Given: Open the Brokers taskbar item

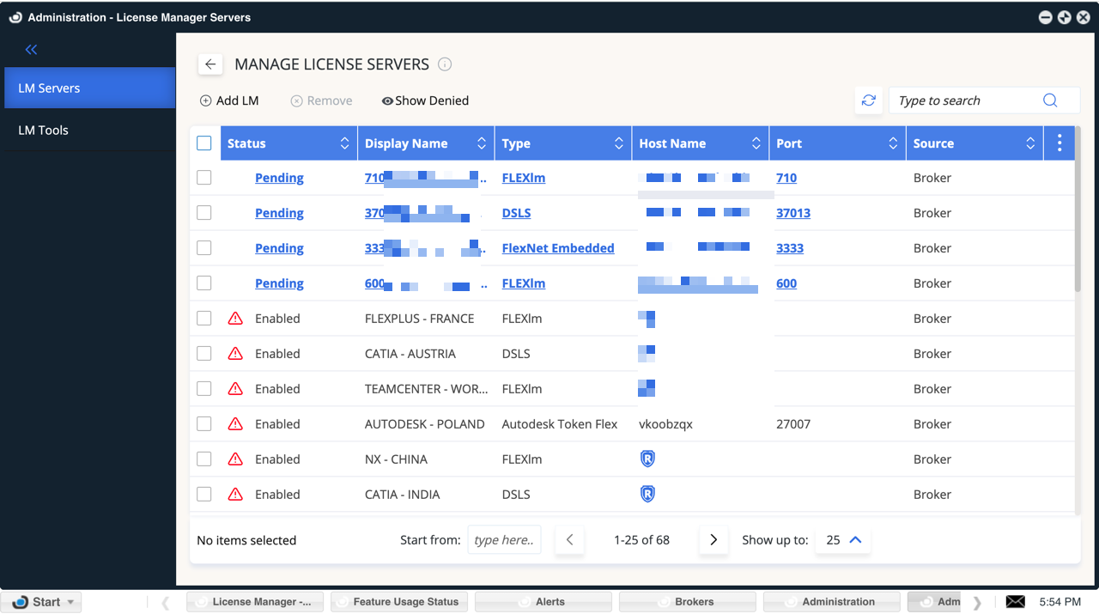Looking at the screenshot, I should click(687, 601).
